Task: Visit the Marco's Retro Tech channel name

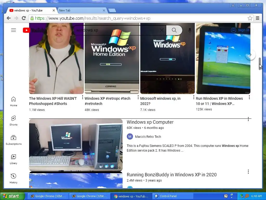Action: [x=148, y=136]
